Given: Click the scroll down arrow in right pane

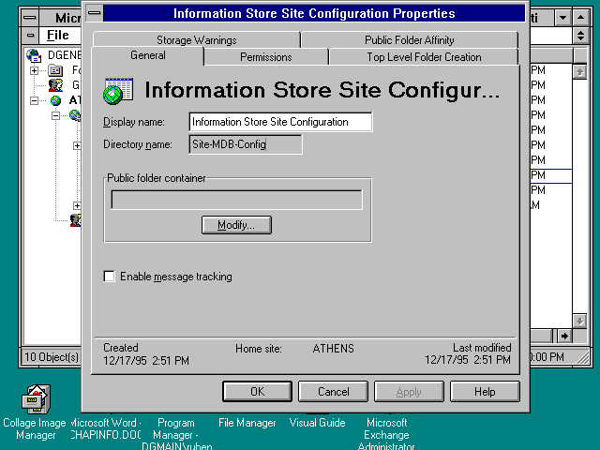Looking at the screenshot, I should coord(579,321).
